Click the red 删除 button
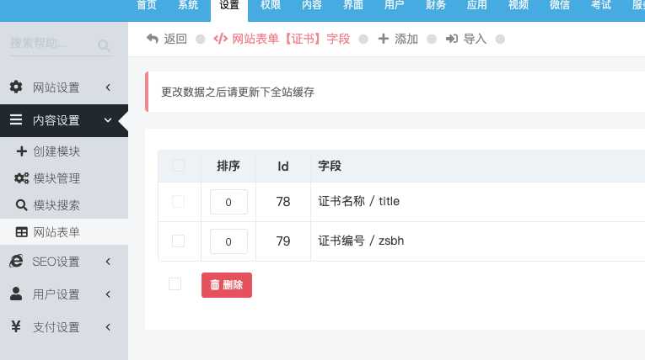Viewport: 645px width, 360px height. point(227,285)
